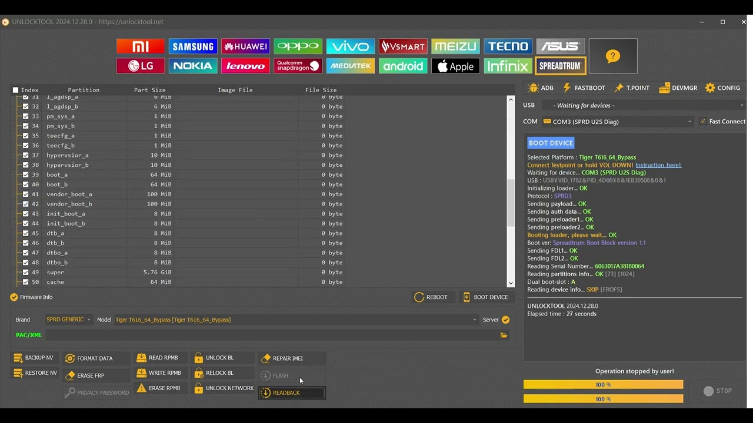
Task: Expand the COM port dropdown
Action: pyautogui.click(x=618, y=122)
